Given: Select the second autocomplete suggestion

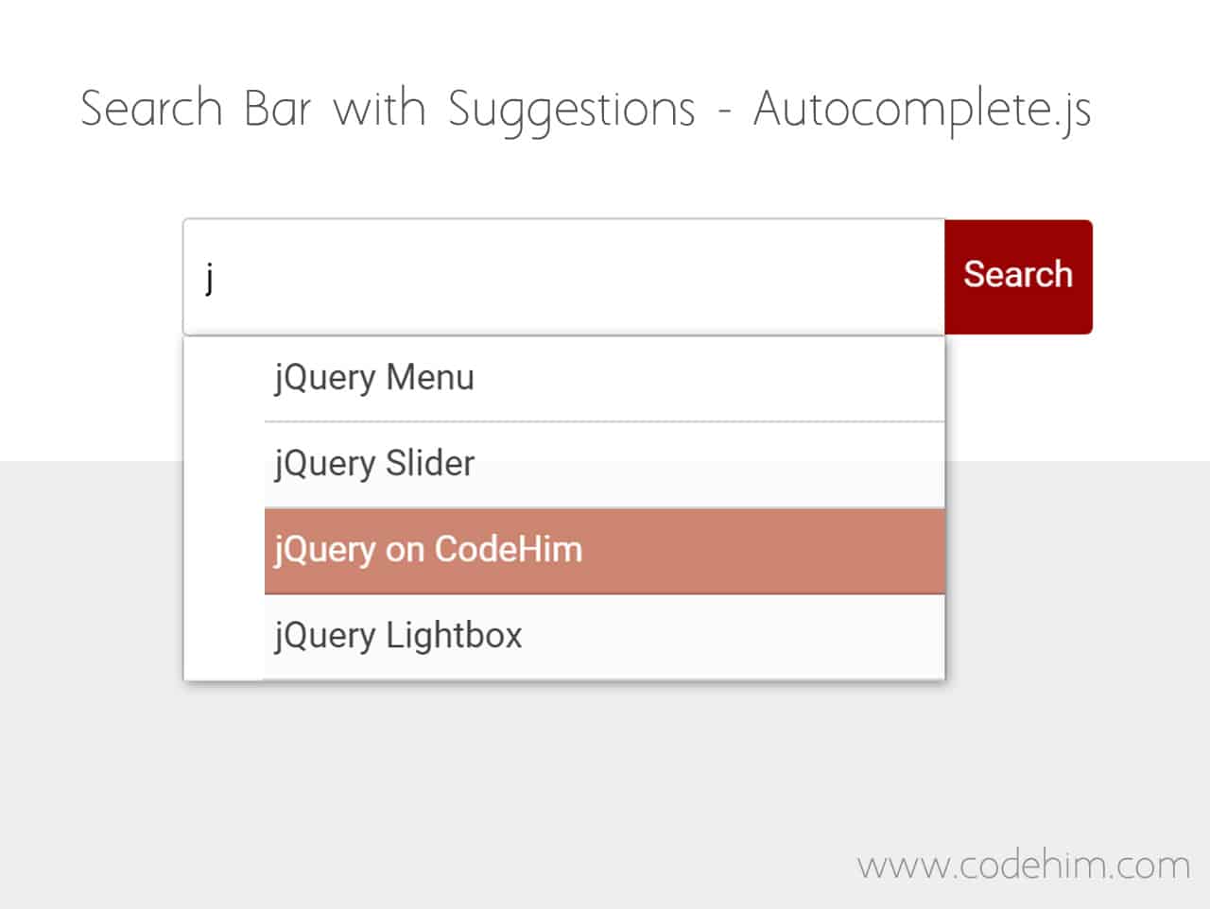Looking at the screenshot, I should [x=372, y=463].
